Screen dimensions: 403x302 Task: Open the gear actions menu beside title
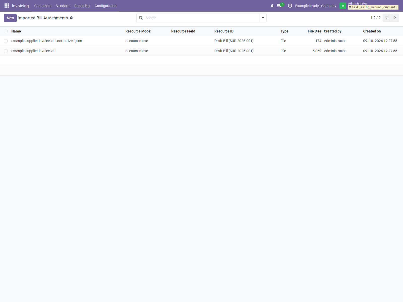pos(71,18)
